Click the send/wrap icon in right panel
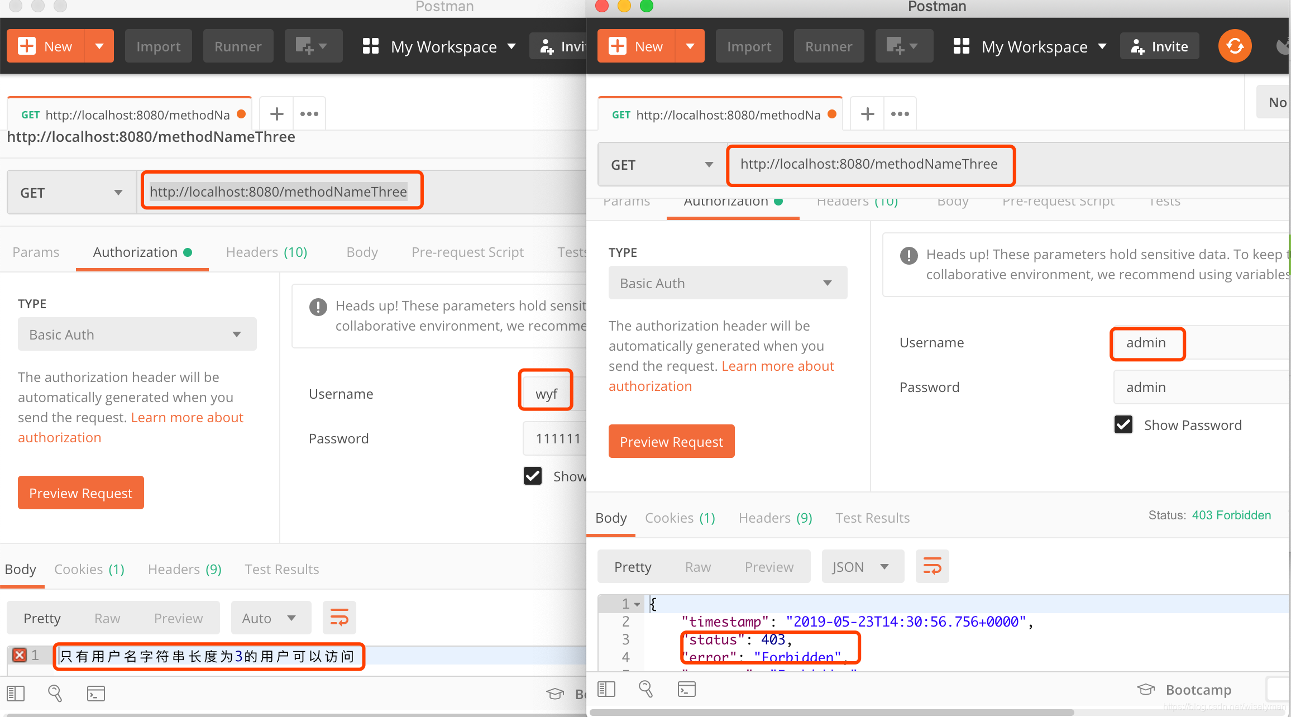Image resolution: width=1291 pixels, height=717 pixels. [x=933, y=566]
